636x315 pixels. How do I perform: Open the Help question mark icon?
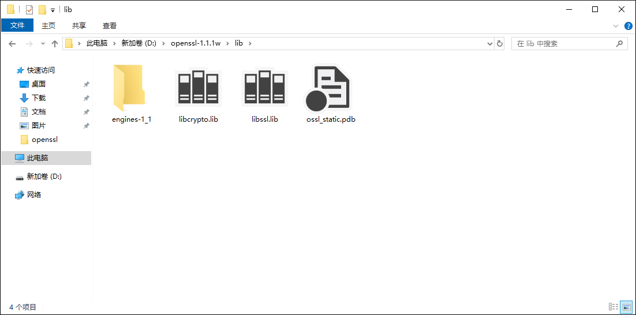[628, 26]
